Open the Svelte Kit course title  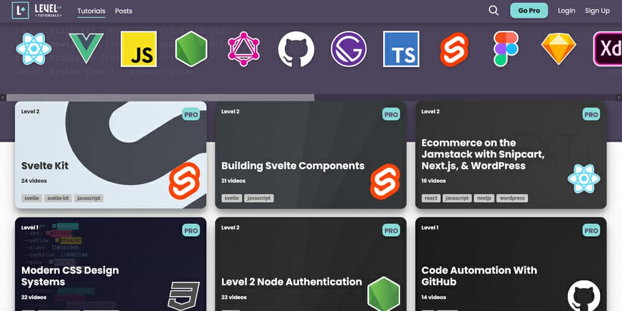click(x=45, y=166)
